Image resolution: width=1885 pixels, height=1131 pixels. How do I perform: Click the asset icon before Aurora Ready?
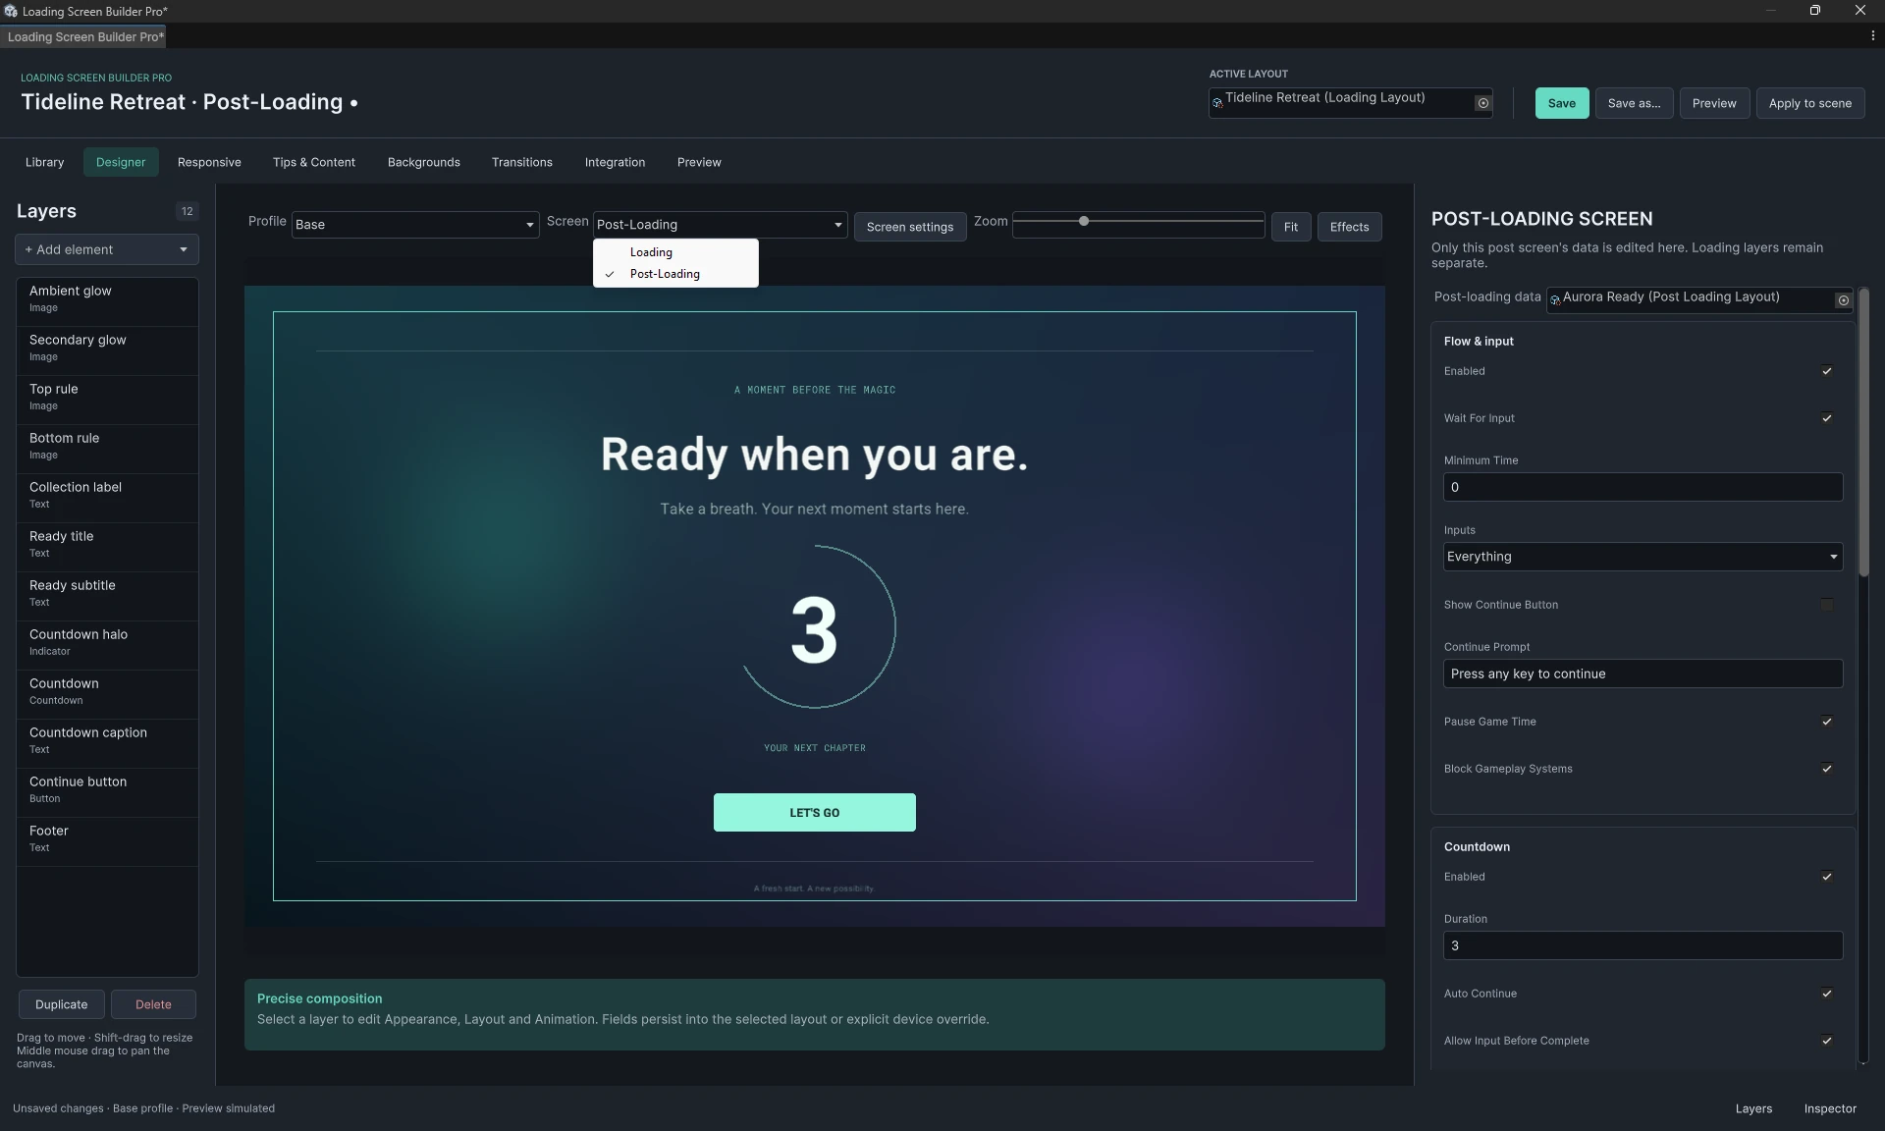(1555, 300)
